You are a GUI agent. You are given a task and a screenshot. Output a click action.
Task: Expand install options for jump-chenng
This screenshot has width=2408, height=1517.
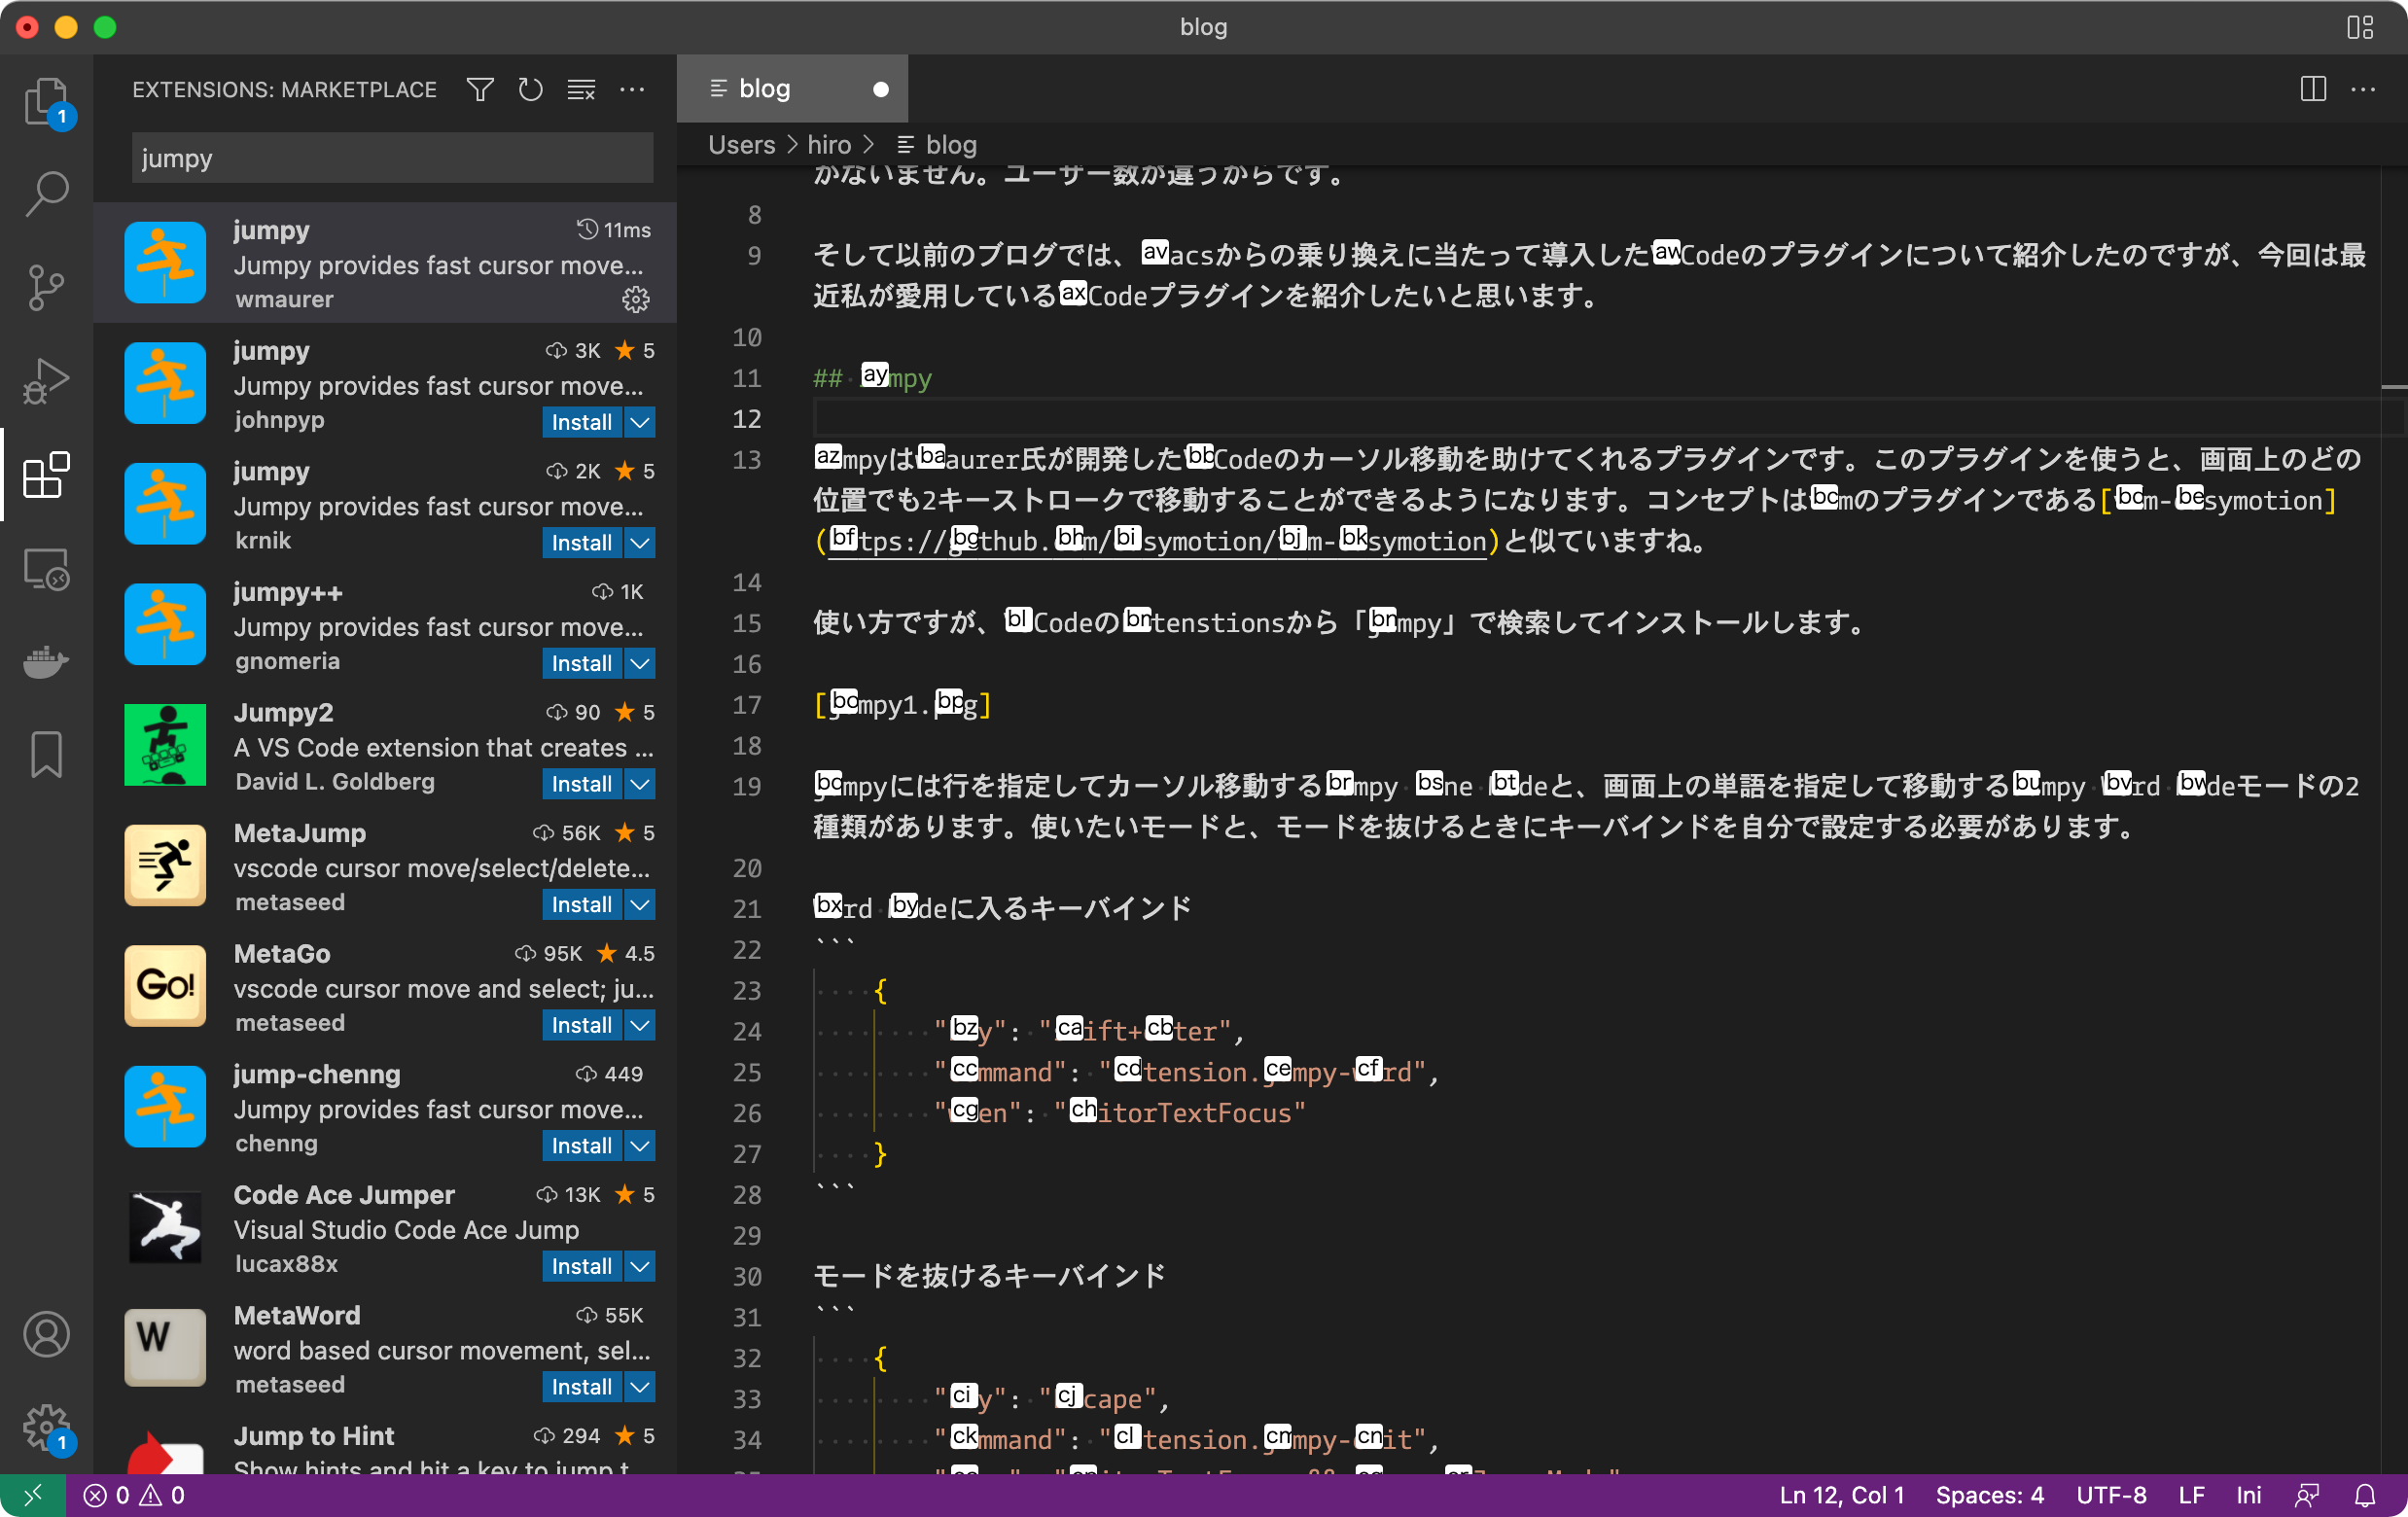click(x=640, y=1146)
